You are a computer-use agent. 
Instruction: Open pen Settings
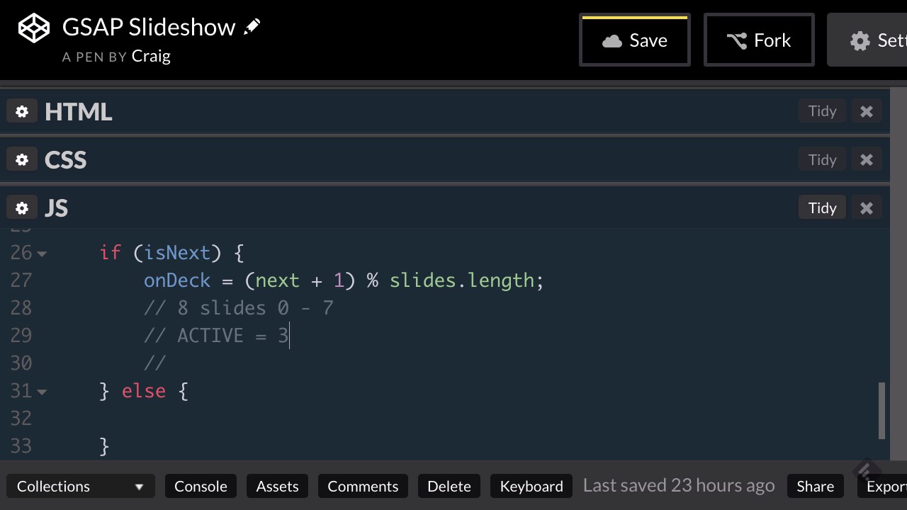(867, 40)
